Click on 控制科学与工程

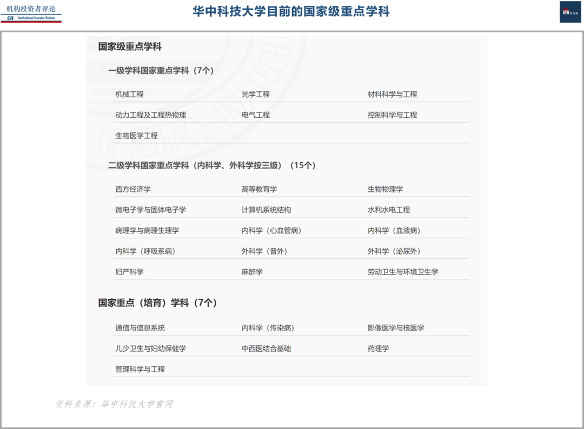pos(392,115)
